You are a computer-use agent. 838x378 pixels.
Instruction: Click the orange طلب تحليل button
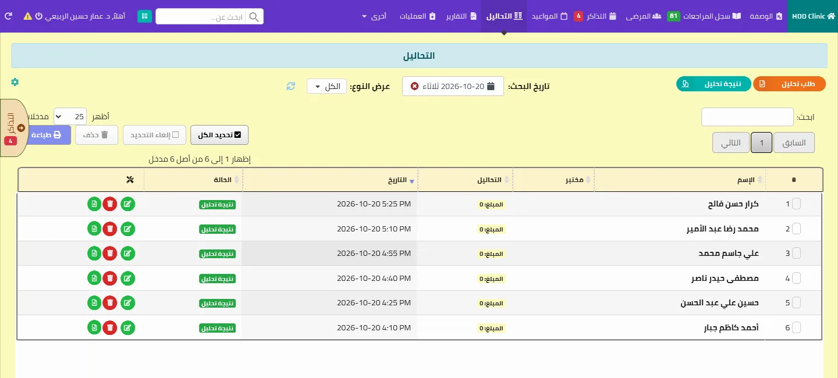click(789, 84)
